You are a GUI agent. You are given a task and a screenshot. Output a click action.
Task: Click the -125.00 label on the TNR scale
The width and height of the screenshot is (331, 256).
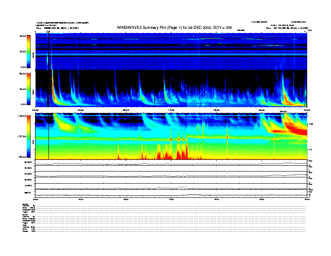pos(22,116)
